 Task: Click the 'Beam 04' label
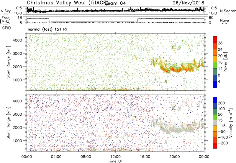115,3
